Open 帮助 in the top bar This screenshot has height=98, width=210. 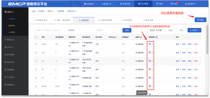pos(160,4)
